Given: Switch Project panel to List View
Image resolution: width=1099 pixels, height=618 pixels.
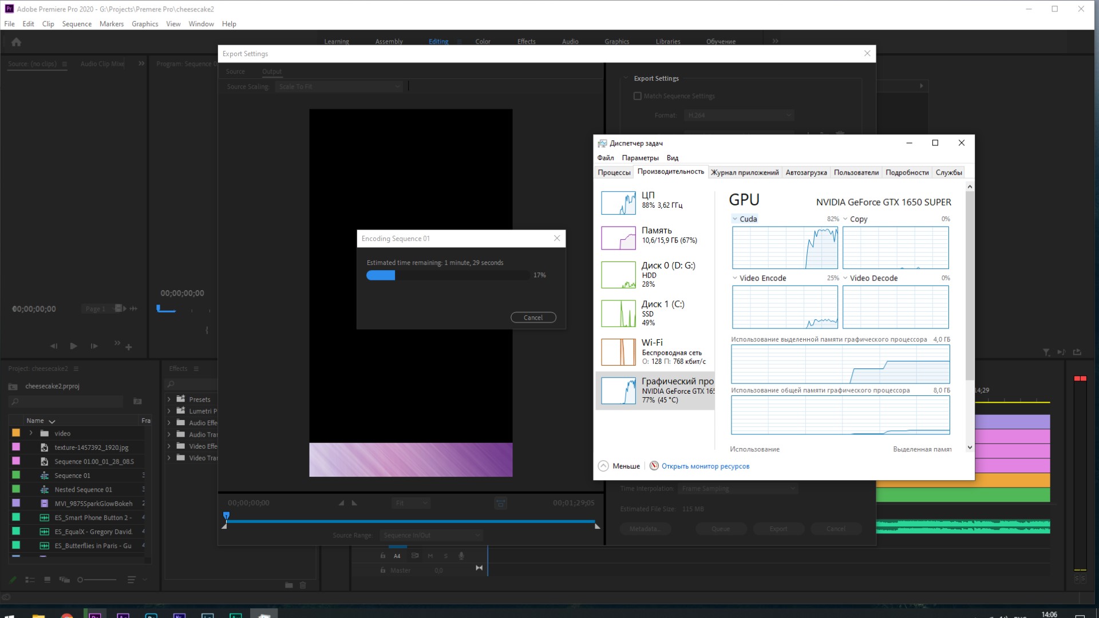Looking at the screenshot, I should click(x=30, y=580).
